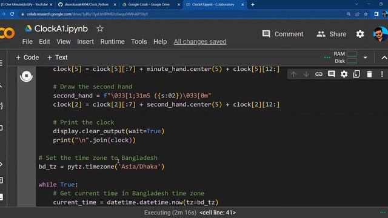
Task: Move cell up arrow
Action: coord(293,74)
